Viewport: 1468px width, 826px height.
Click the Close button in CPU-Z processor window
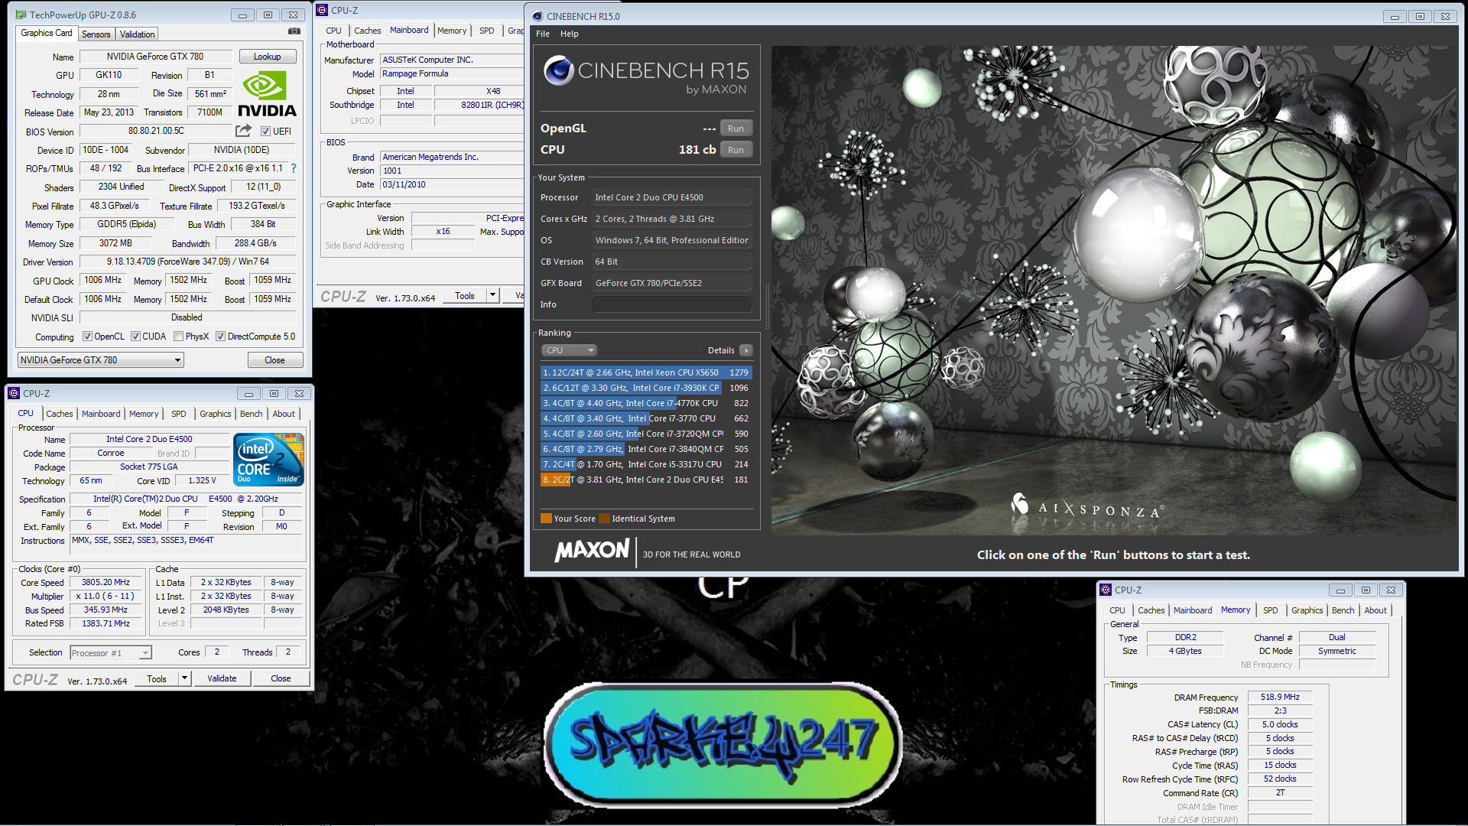281,678
